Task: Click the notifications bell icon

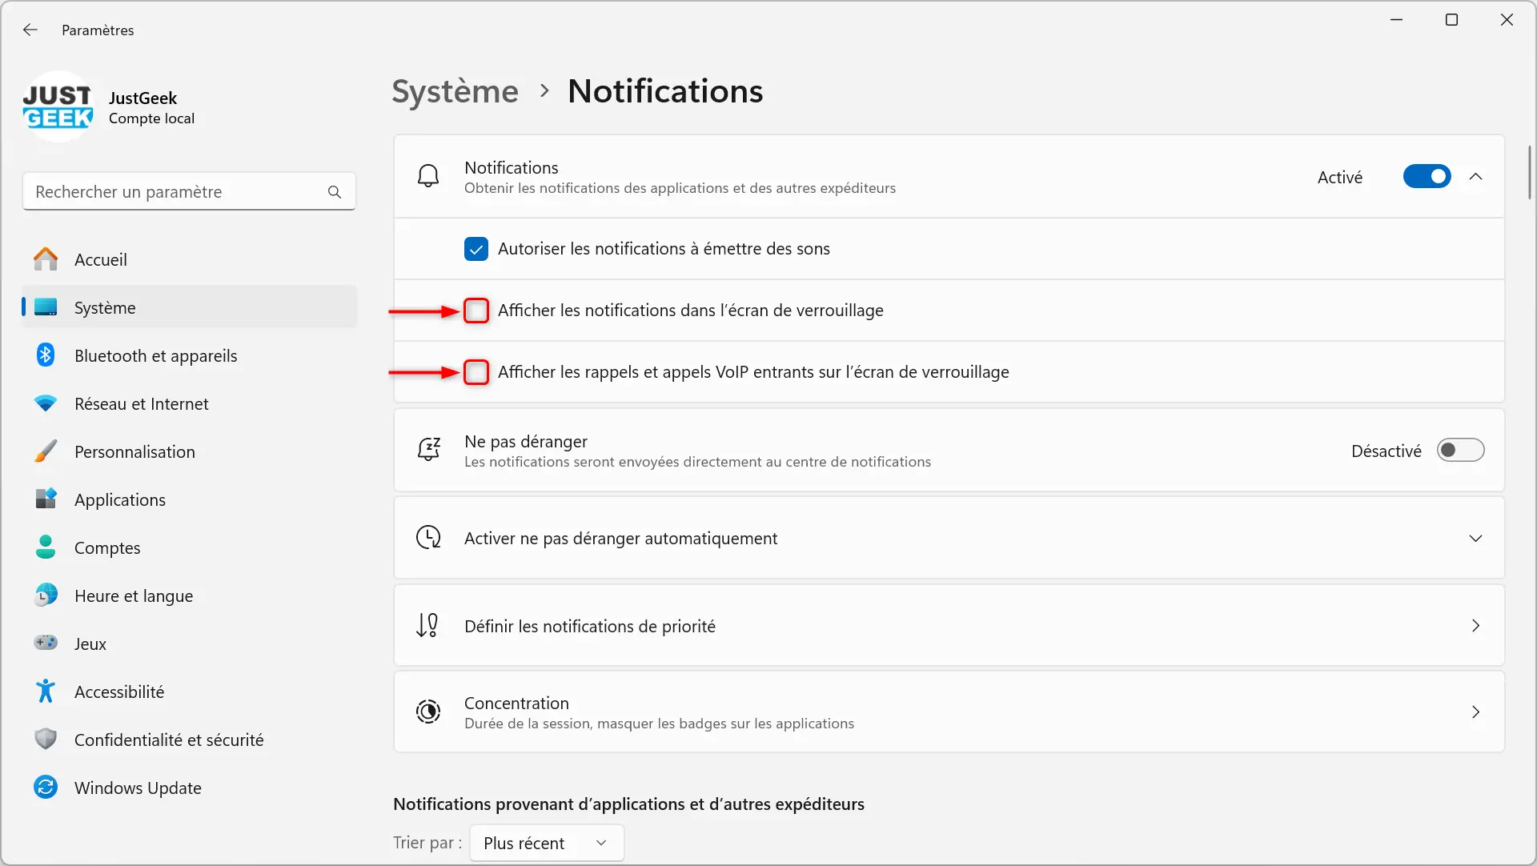Action: click(427, 177)
